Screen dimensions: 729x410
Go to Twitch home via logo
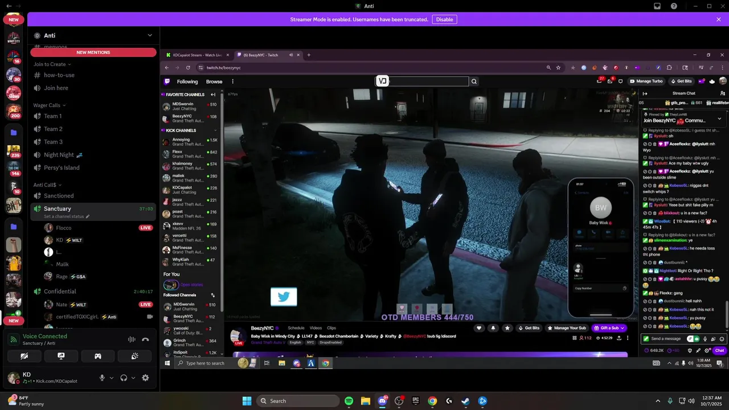(x=167, y=81)
